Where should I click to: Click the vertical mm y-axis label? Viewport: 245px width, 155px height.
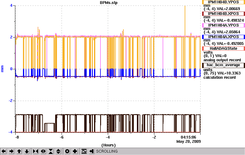2,69
